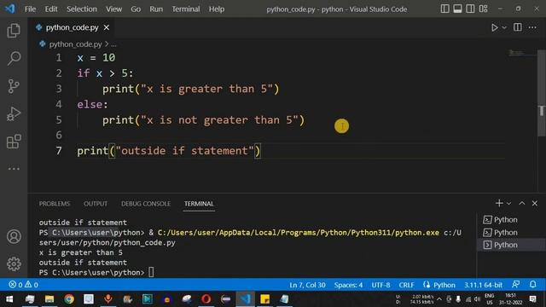This screenshot has width=546, height=307.
Task: Select the first Python terminal in list
Action: point(510,220)
